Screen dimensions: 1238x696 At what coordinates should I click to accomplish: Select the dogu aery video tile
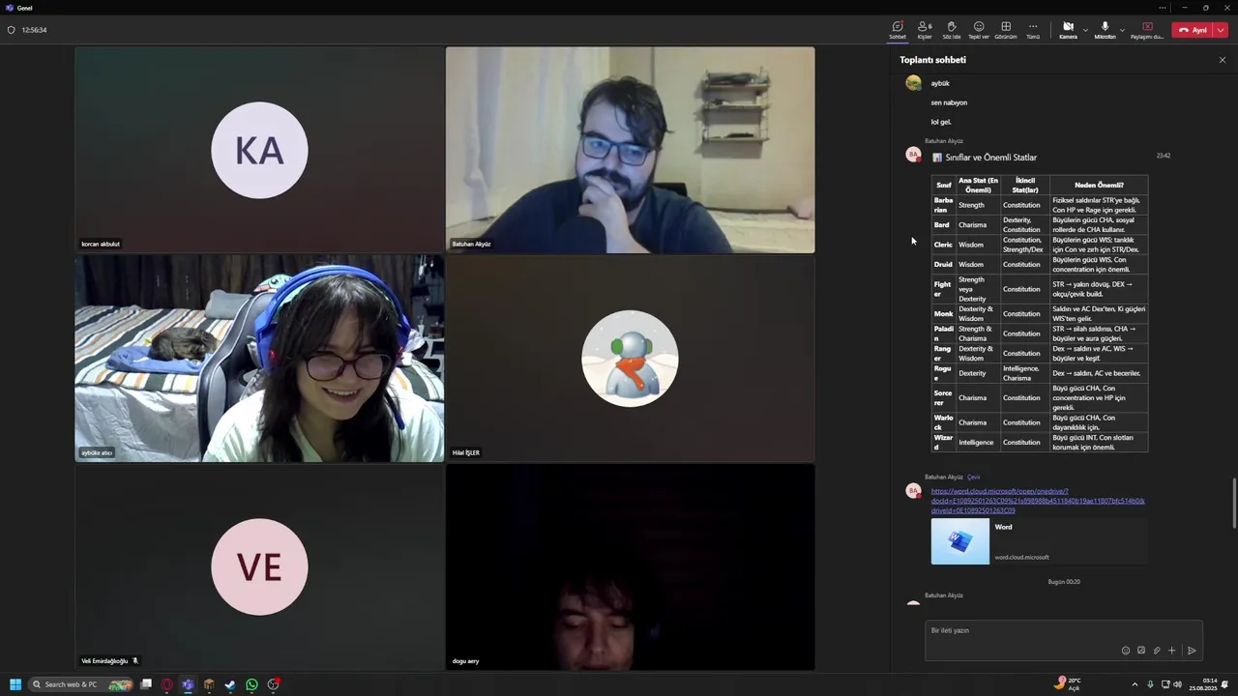click(631, 567)
